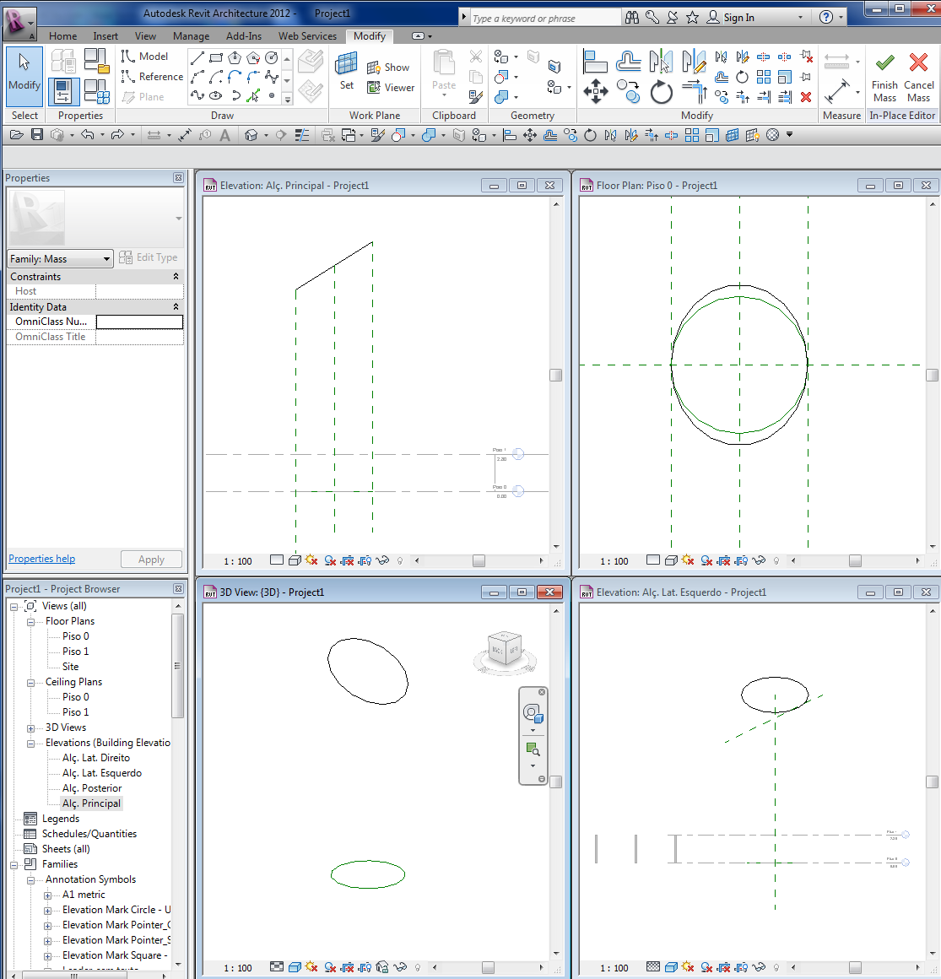Toggle sun path in Alç. Principal view
This screenshot has height=979, width=941.
(311, 560)
